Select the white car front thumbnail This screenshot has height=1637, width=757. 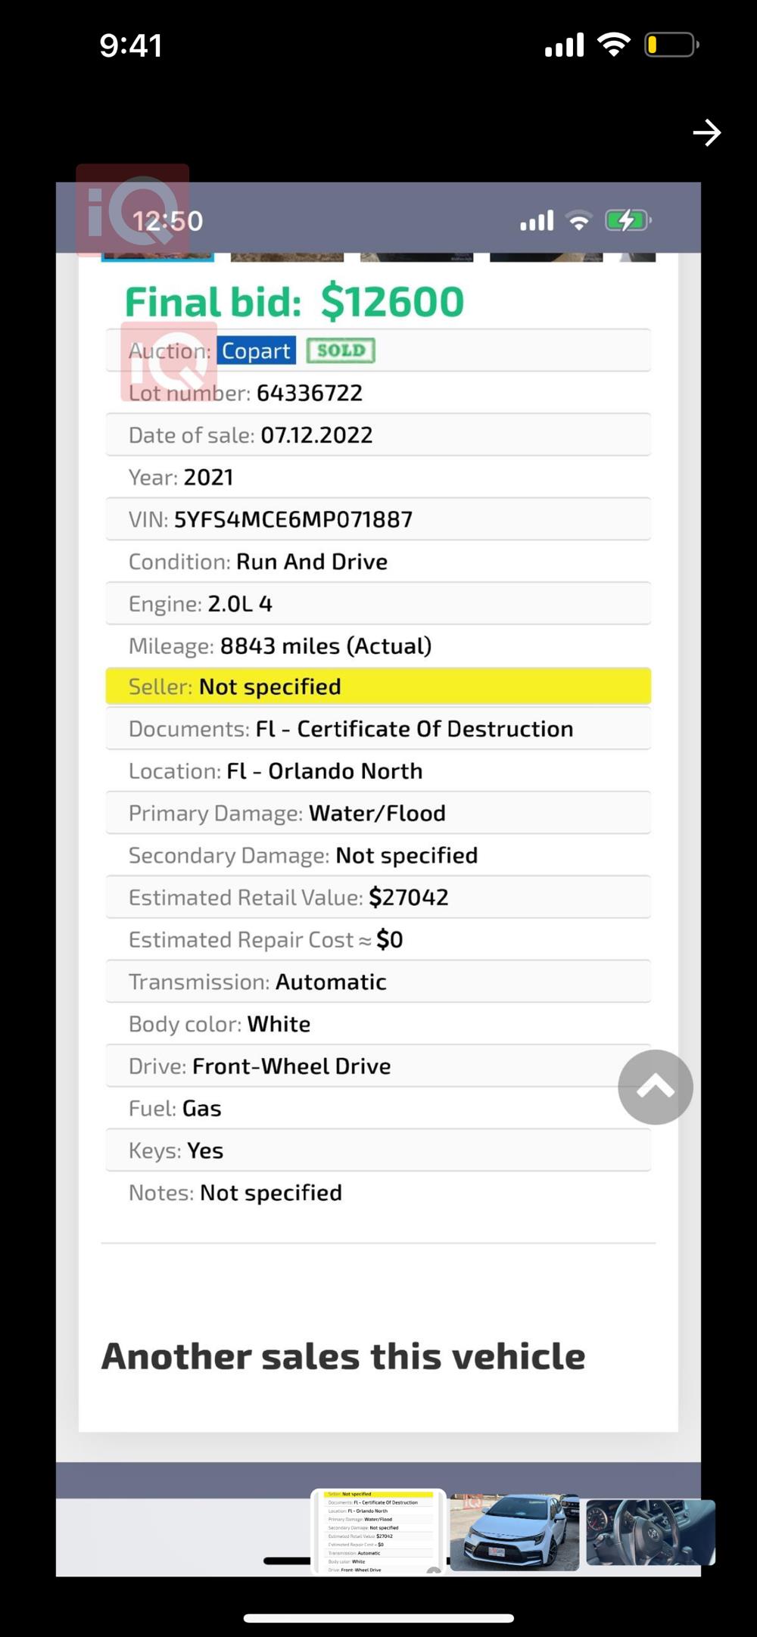click(514, 1533)
